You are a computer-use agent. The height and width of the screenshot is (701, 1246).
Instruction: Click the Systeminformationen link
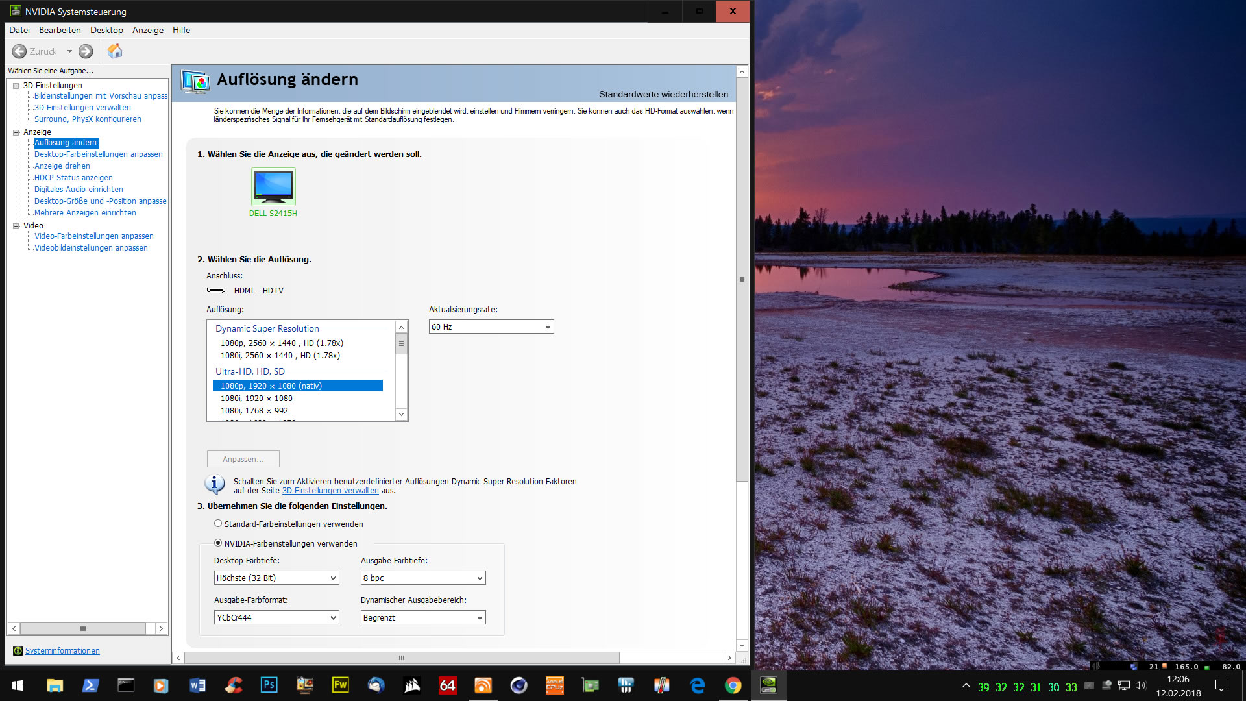(x=62, y=650)
